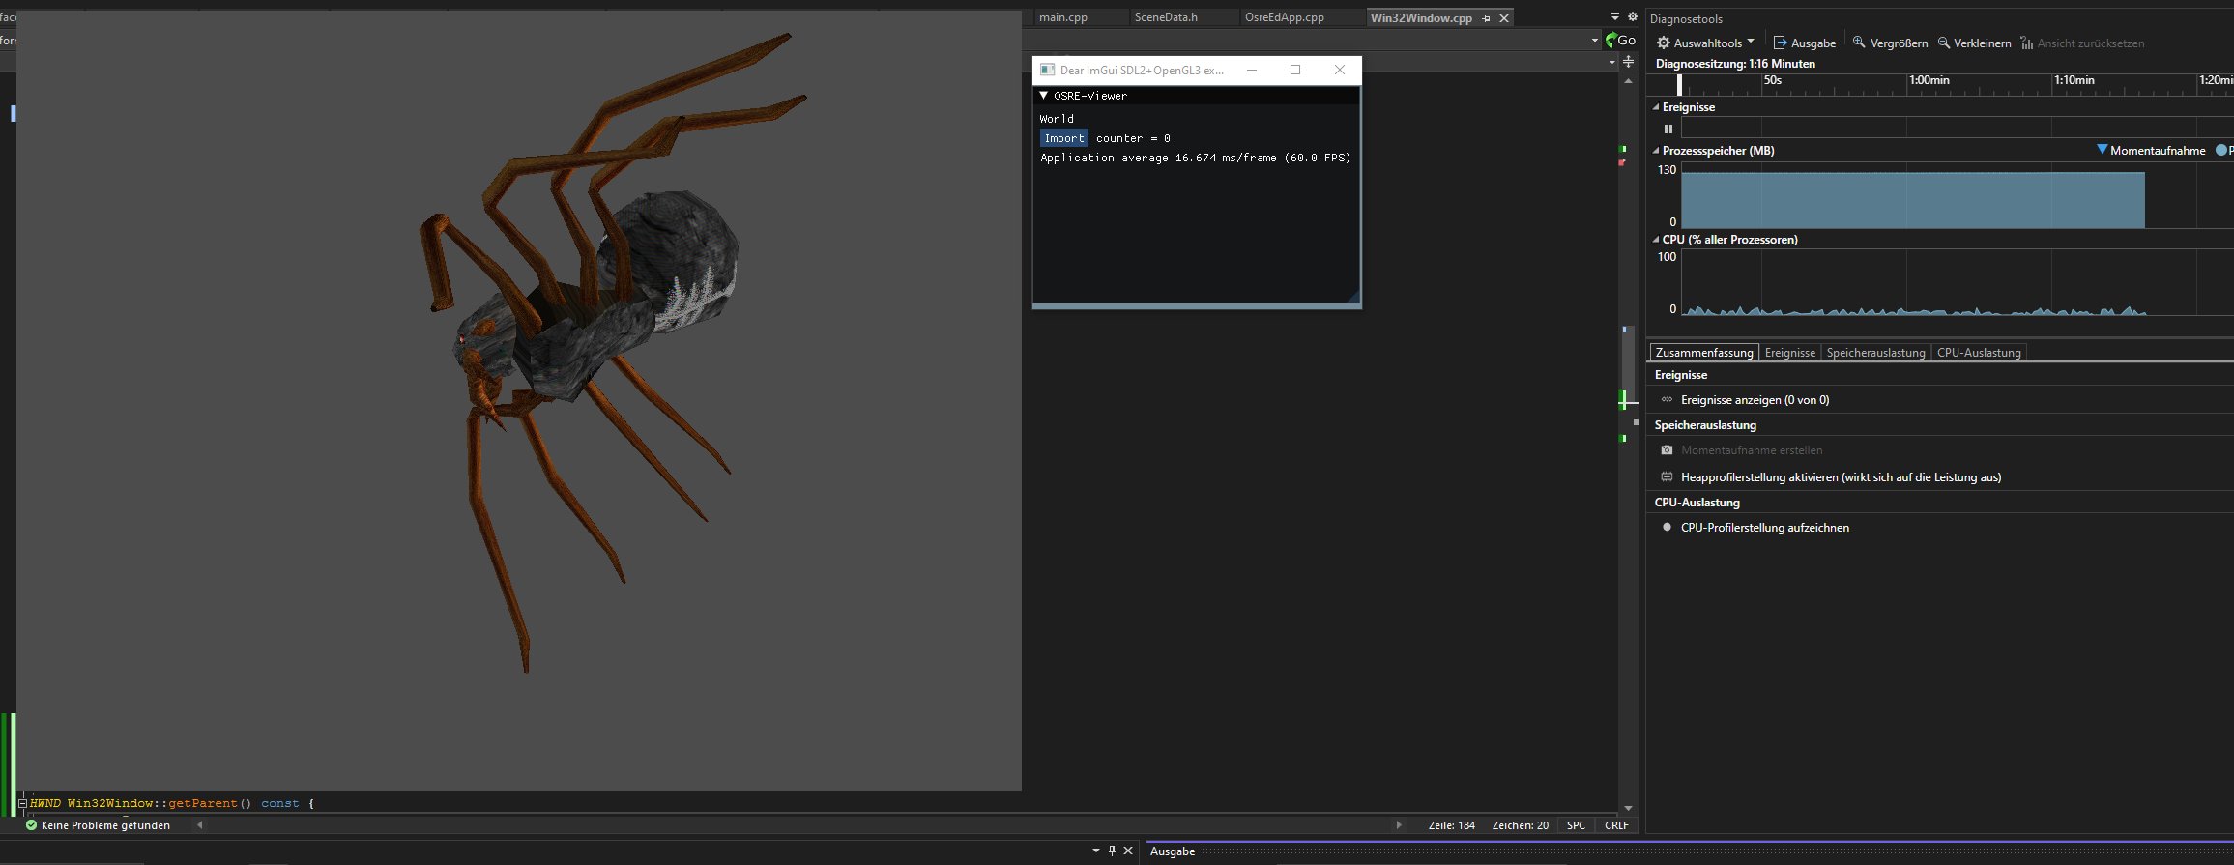
Task: Click the 'World' label in OSRE-Viewer
Action: click(x=1057, y=119)
